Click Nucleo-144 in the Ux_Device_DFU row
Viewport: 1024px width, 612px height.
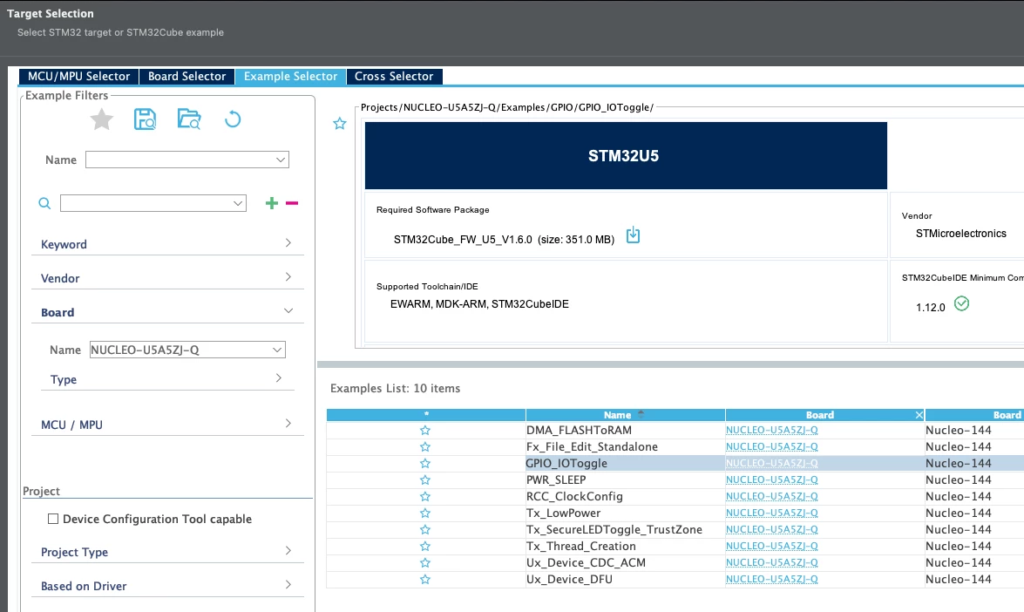point(958,580)
